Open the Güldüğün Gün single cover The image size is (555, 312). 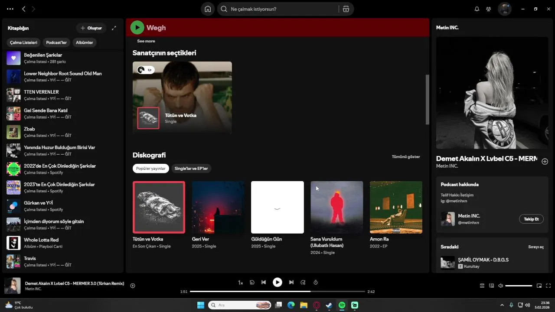click(x=277, y=207)
